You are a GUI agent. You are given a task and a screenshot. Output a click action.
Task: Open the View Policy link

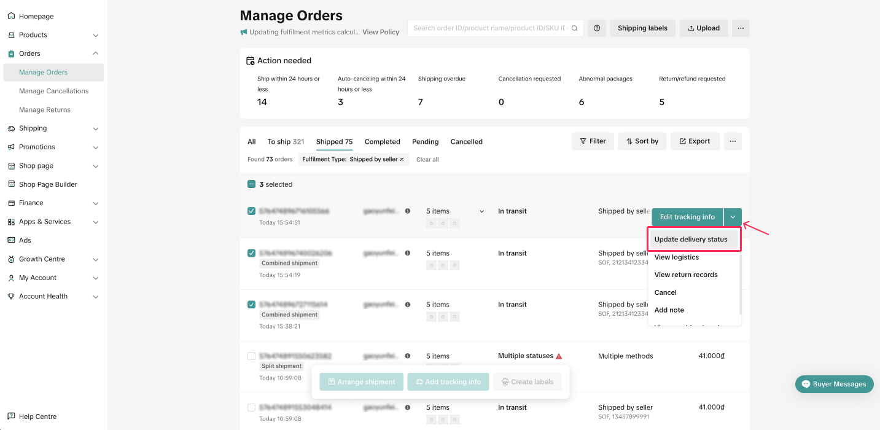tap(381, 32)
